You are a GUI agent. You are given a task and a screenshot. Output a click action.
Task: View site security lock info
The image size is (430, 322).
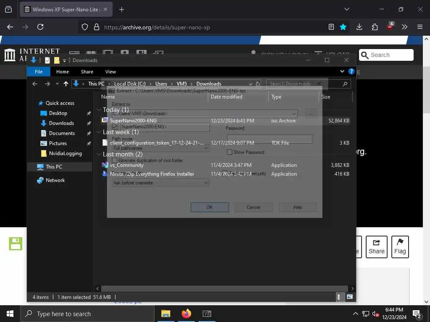(x=96, y=27)
